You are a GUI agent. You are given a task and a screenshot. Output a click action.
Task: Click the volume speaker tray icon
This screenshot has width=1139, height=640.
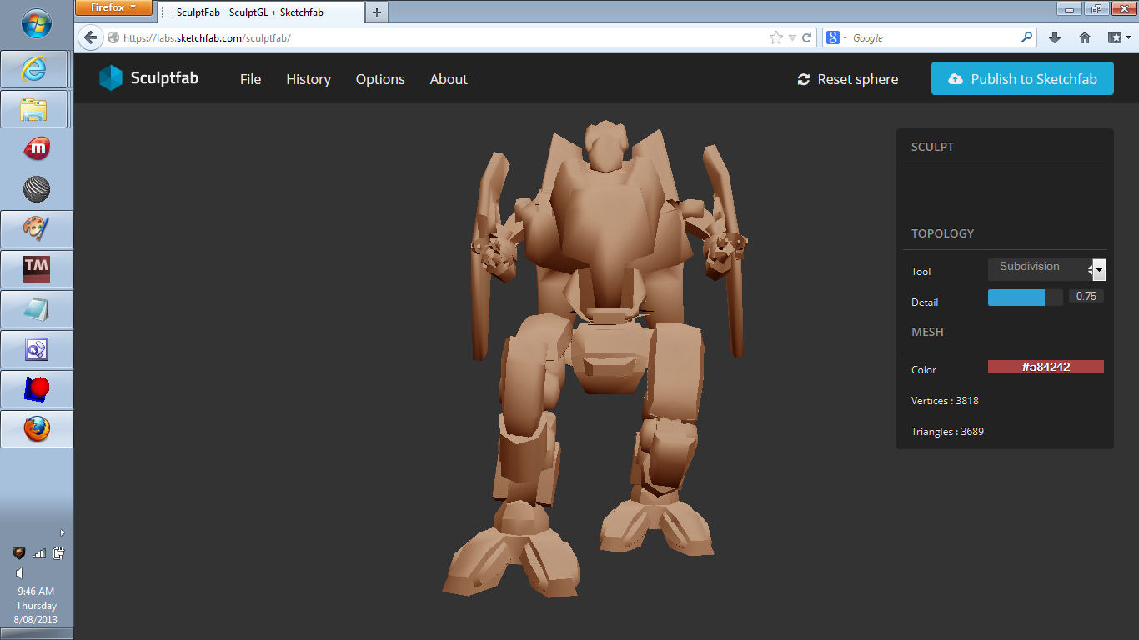coord(19,573)
